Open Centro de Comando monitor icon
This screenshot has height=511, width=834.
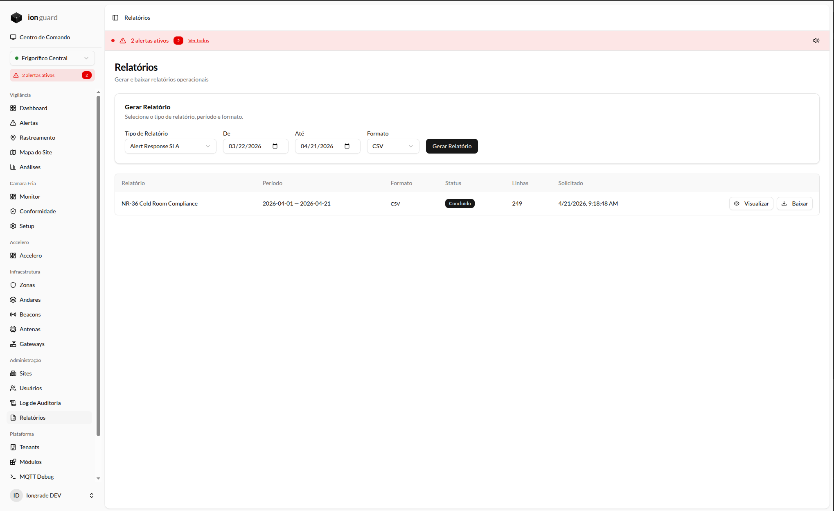click(13, 37)
